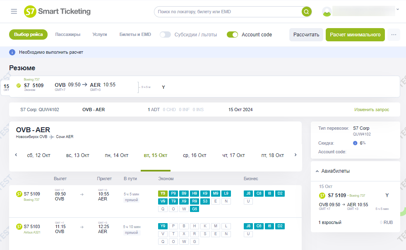Viewport: 406px width, 250px height.
Task: Click the S7 Smart Ticketing logo
Action: point(57,12)
